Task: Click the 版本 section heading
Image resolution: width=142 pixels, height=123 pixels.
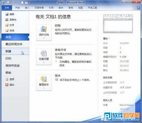Action: [58, 75]
